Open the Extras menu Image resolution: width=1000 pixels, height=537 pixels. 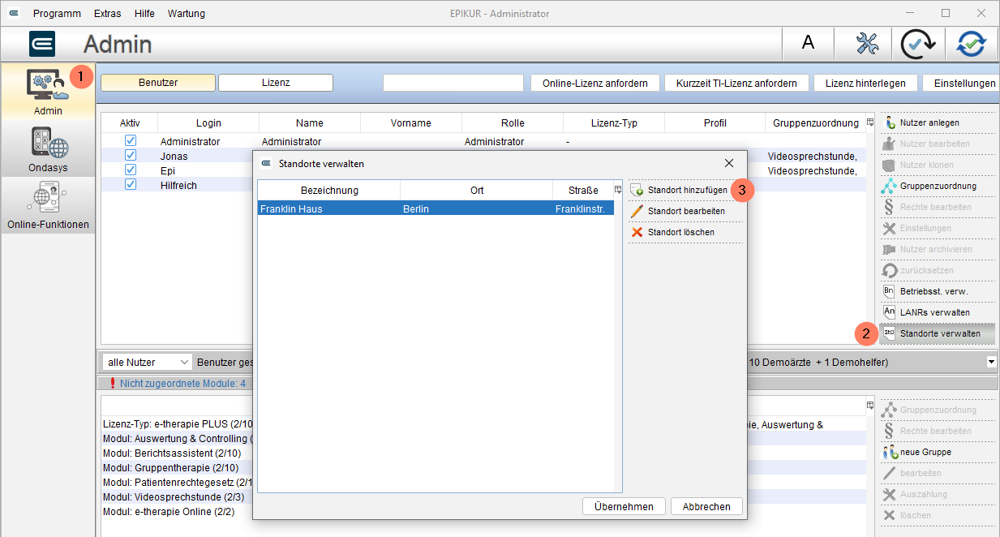108,13
